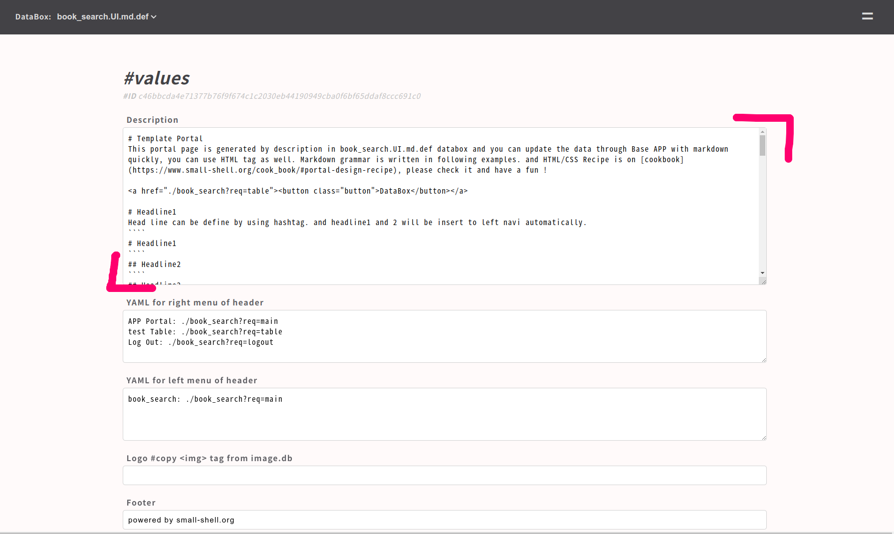Click the Description textarea resize handle

pyautogui.click(x=763, y=281)
